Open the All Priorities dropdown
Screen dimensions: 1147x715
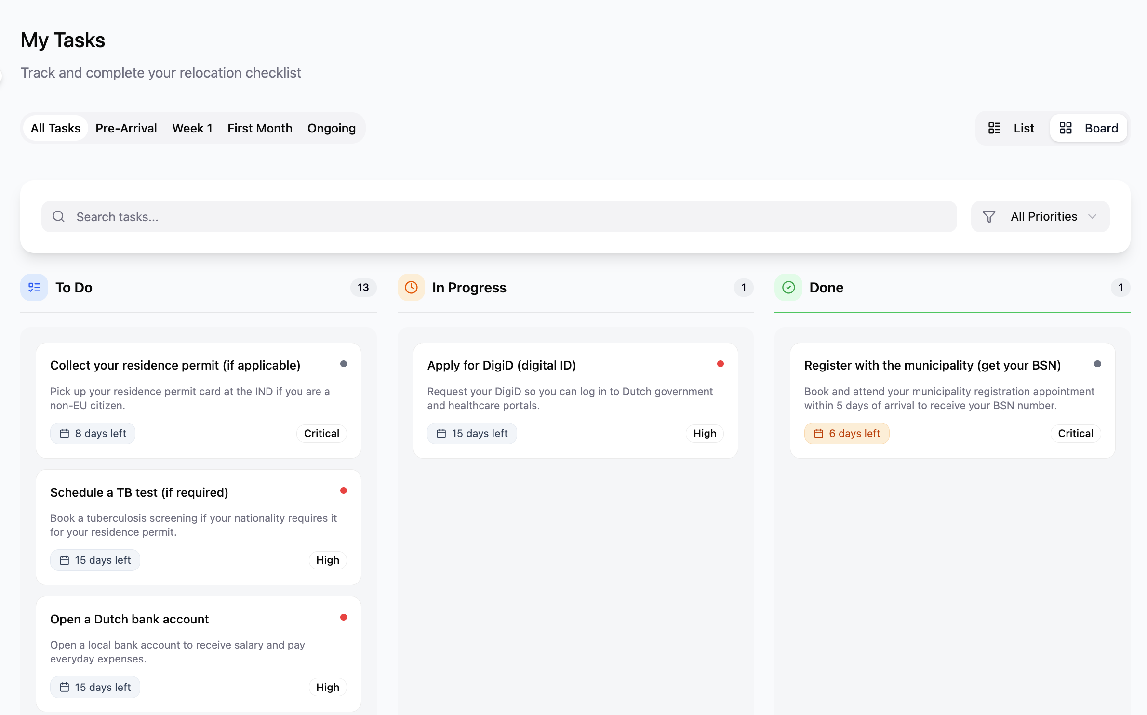click(x=1044, y=216)
